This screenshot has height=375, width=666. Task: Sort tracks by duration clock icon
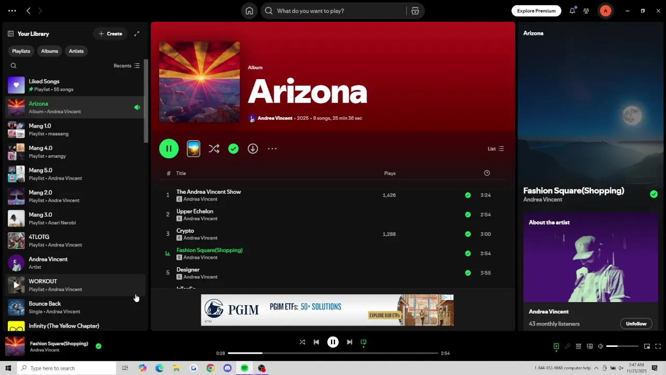[487, 173]
